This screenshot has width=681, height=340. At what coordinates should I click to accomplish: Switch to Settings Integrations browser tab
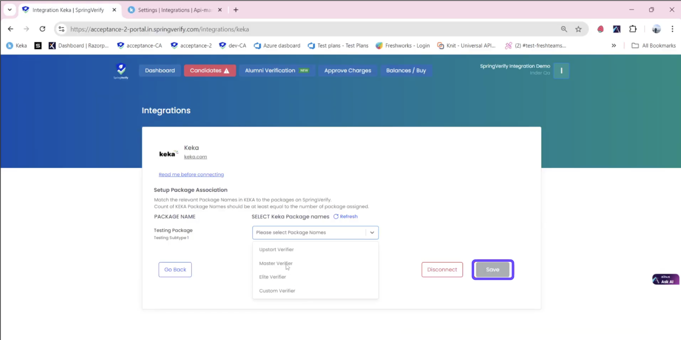coord(174,10)
